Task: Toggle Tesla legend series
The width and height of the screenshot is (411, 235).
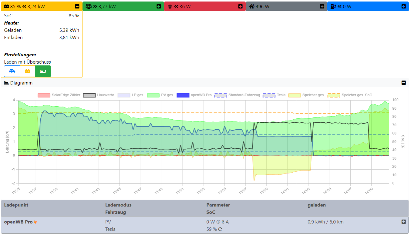Action: (x=274, y=95)
